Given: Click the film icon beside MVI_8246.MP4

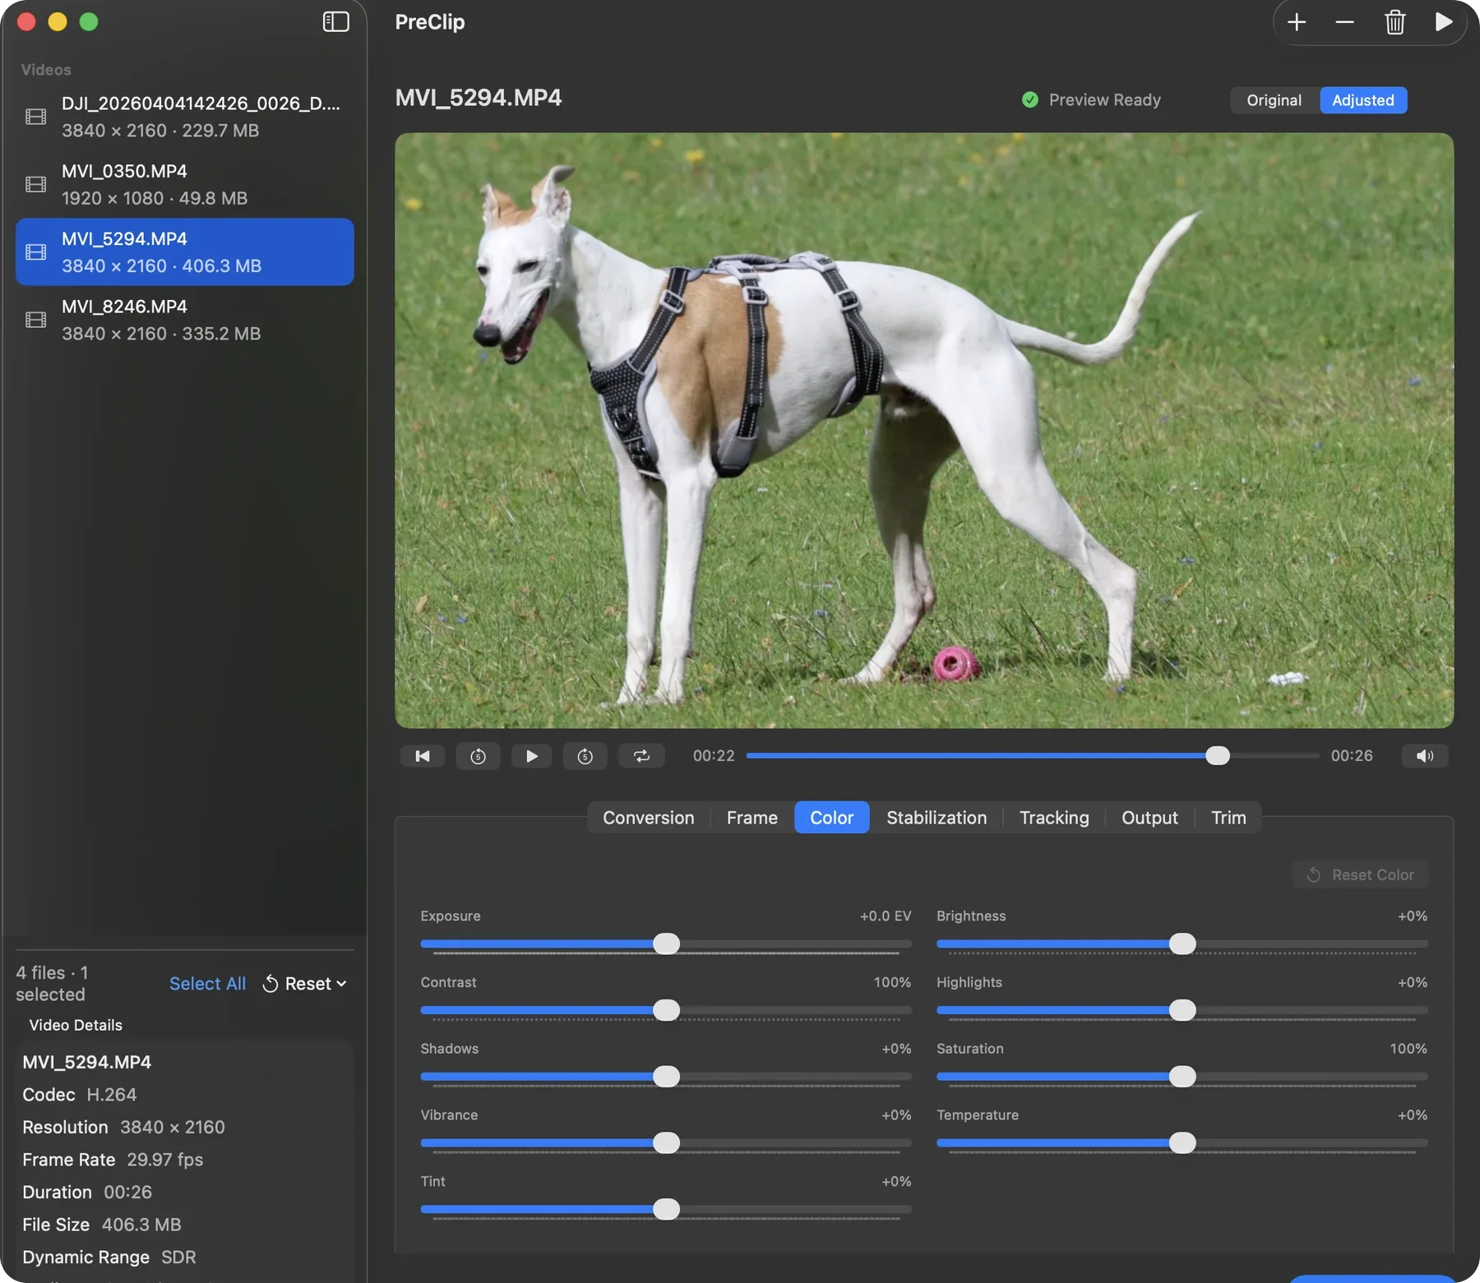Looking at the screenshot, I should coord(36,320).
